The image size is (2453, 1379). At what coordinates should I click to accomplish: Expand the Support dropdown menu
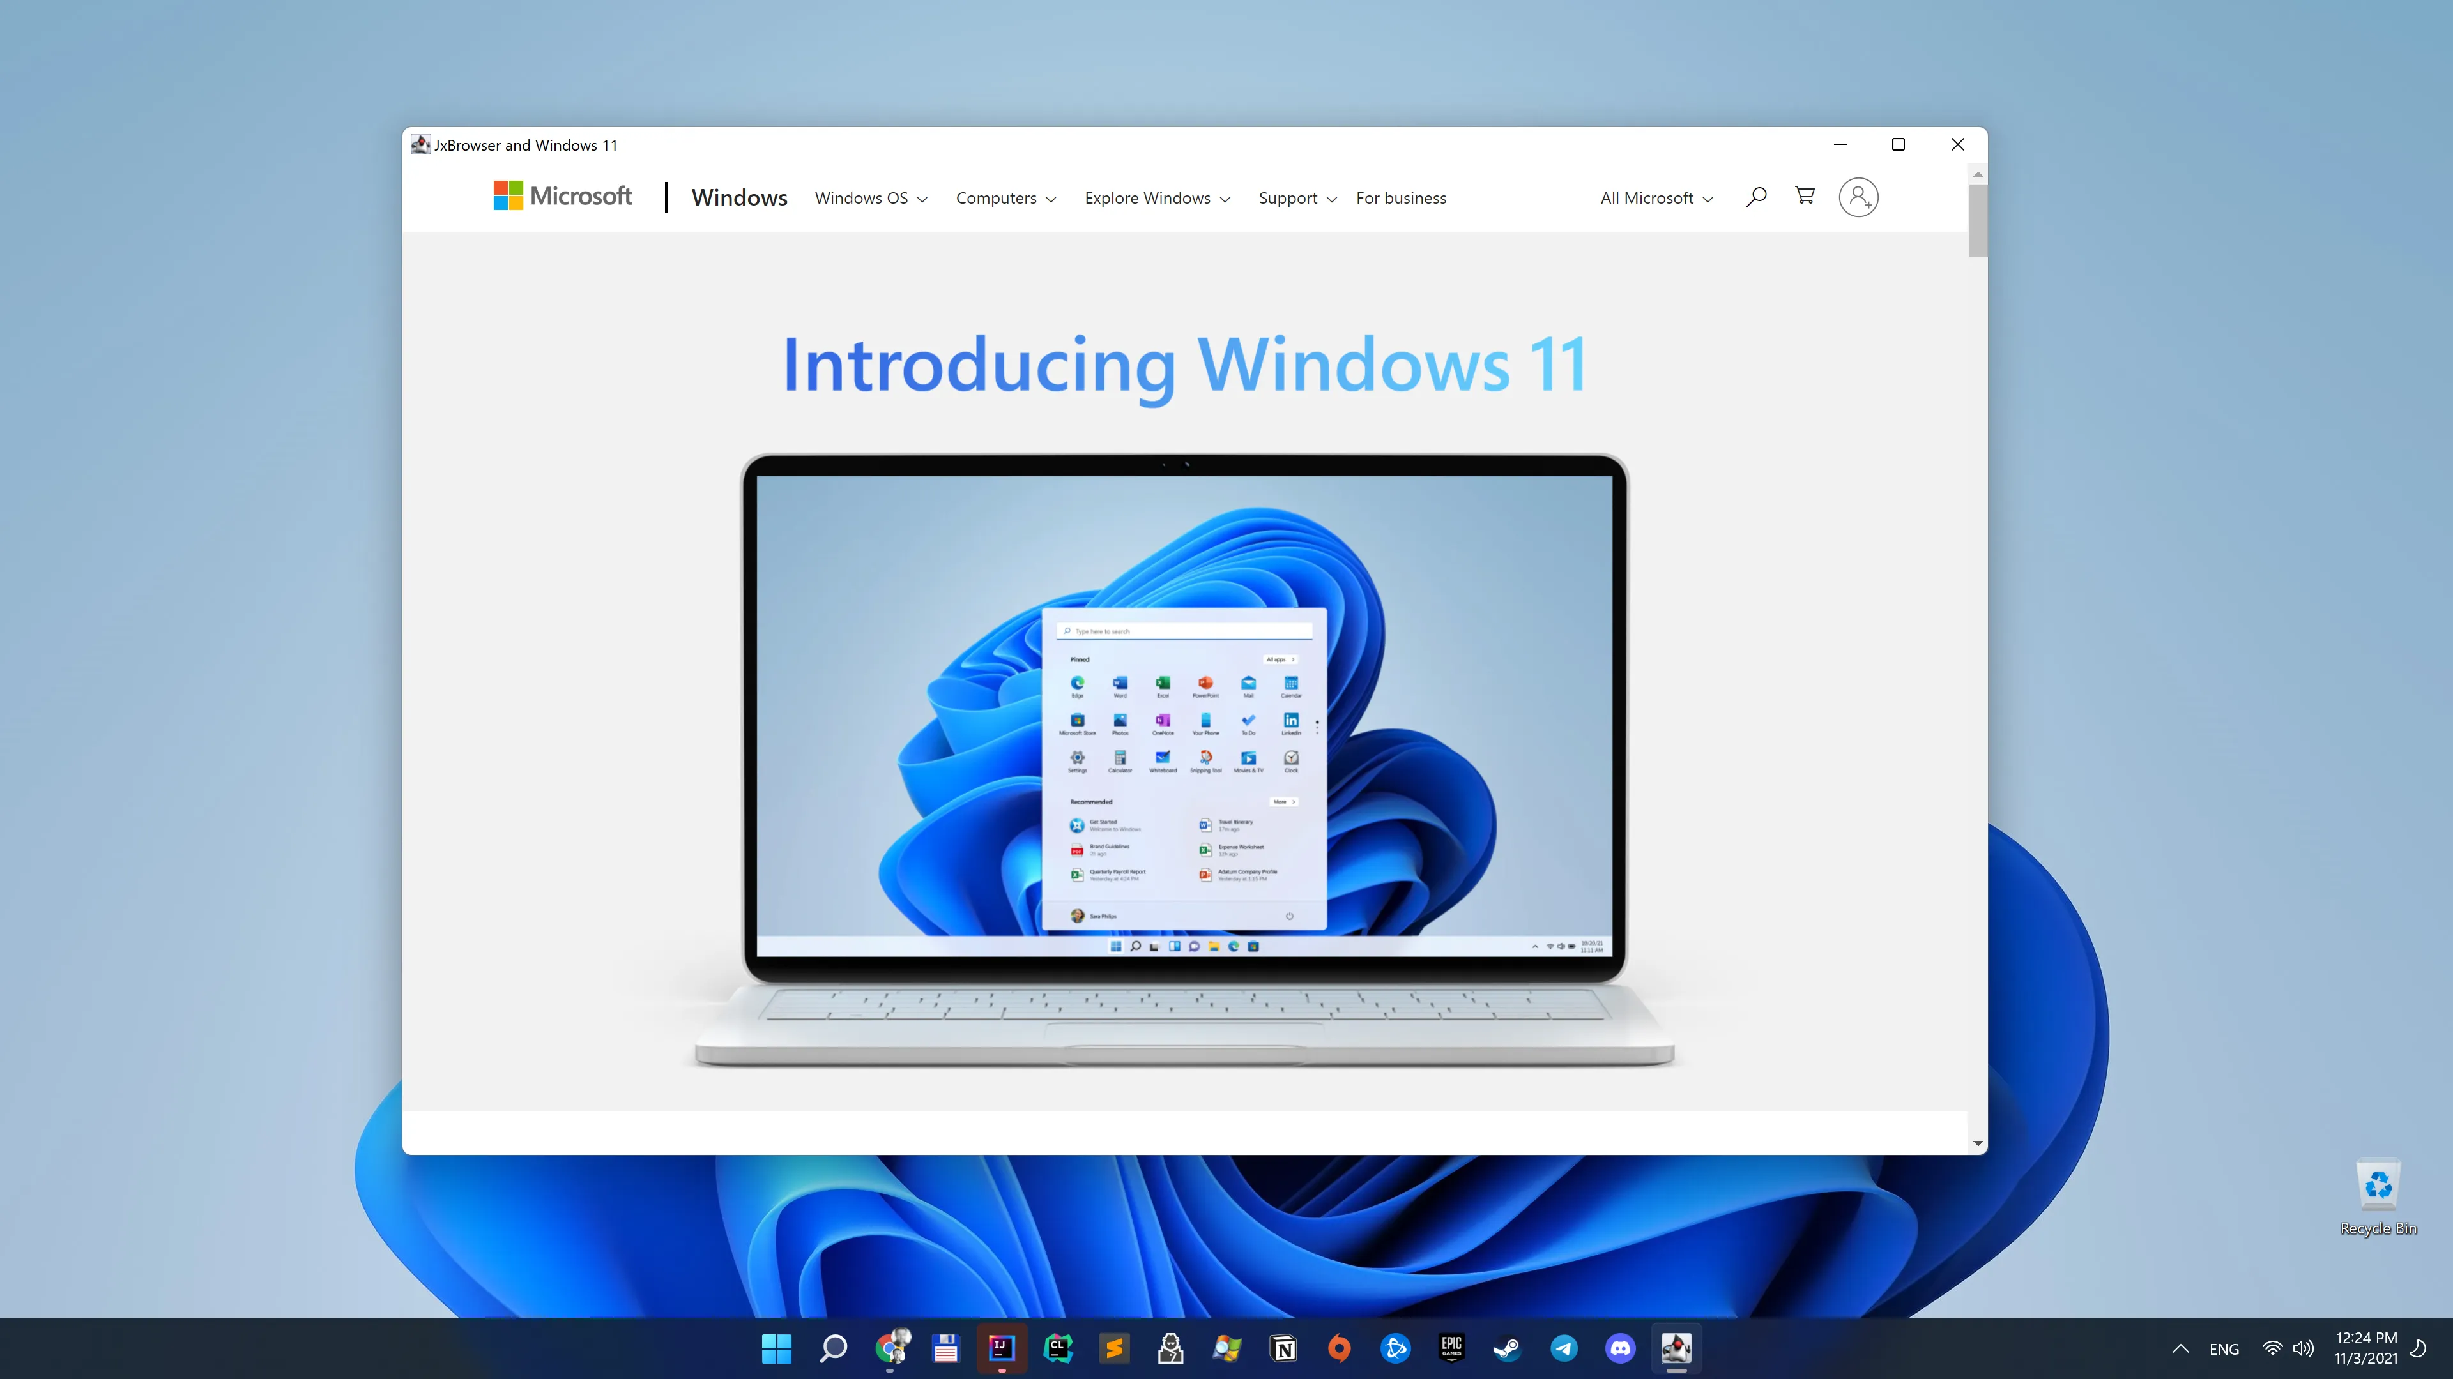pyautogui.click(x=1297, y=198)
